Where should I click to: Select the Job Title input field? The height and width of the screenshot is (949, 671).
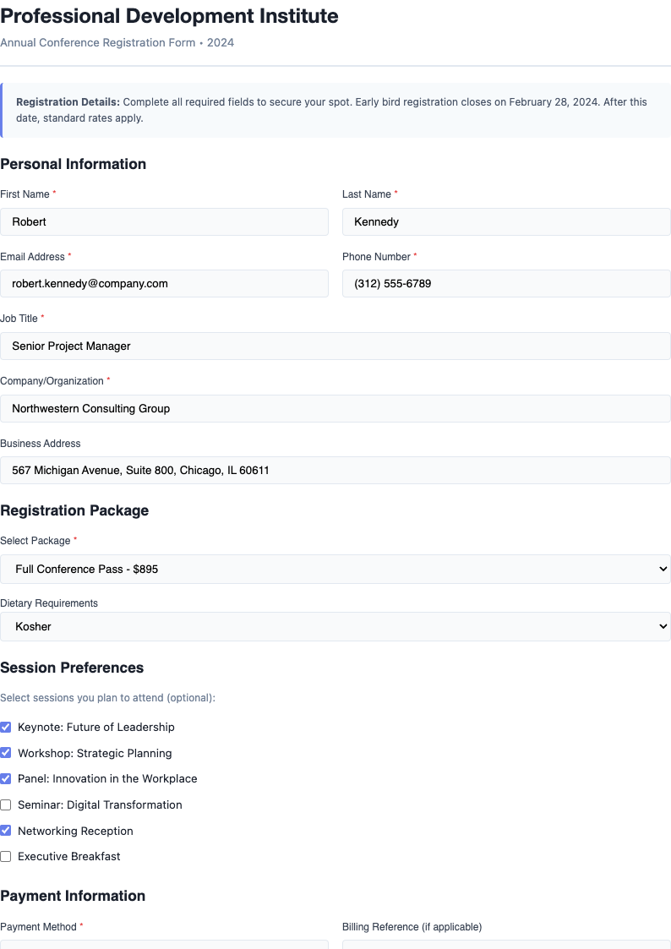pyautogui.click(x=335, y=346)
